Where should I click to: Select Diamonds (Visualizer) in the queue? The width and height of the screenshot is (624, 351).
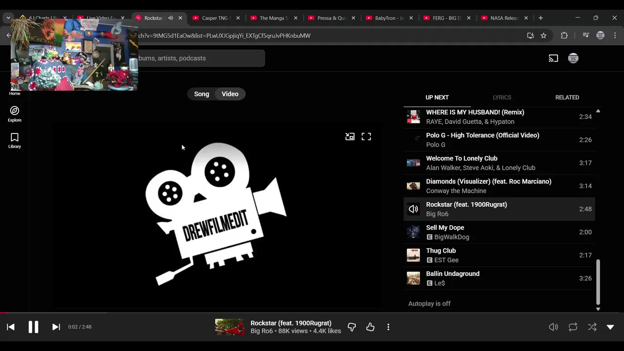(x=499, y=186)
